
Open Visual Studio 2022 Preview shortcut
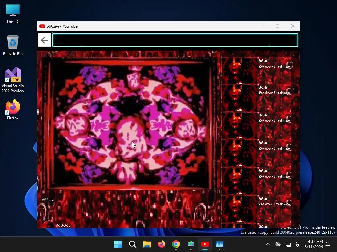tap(13, 80)
